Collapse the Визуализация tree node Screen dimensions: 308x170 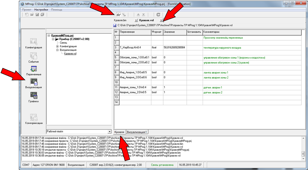tap(57, 50)
